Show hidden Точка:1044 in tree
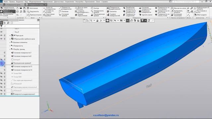Image resolution: width=212 pixels, height=119 pixels. 1,73
